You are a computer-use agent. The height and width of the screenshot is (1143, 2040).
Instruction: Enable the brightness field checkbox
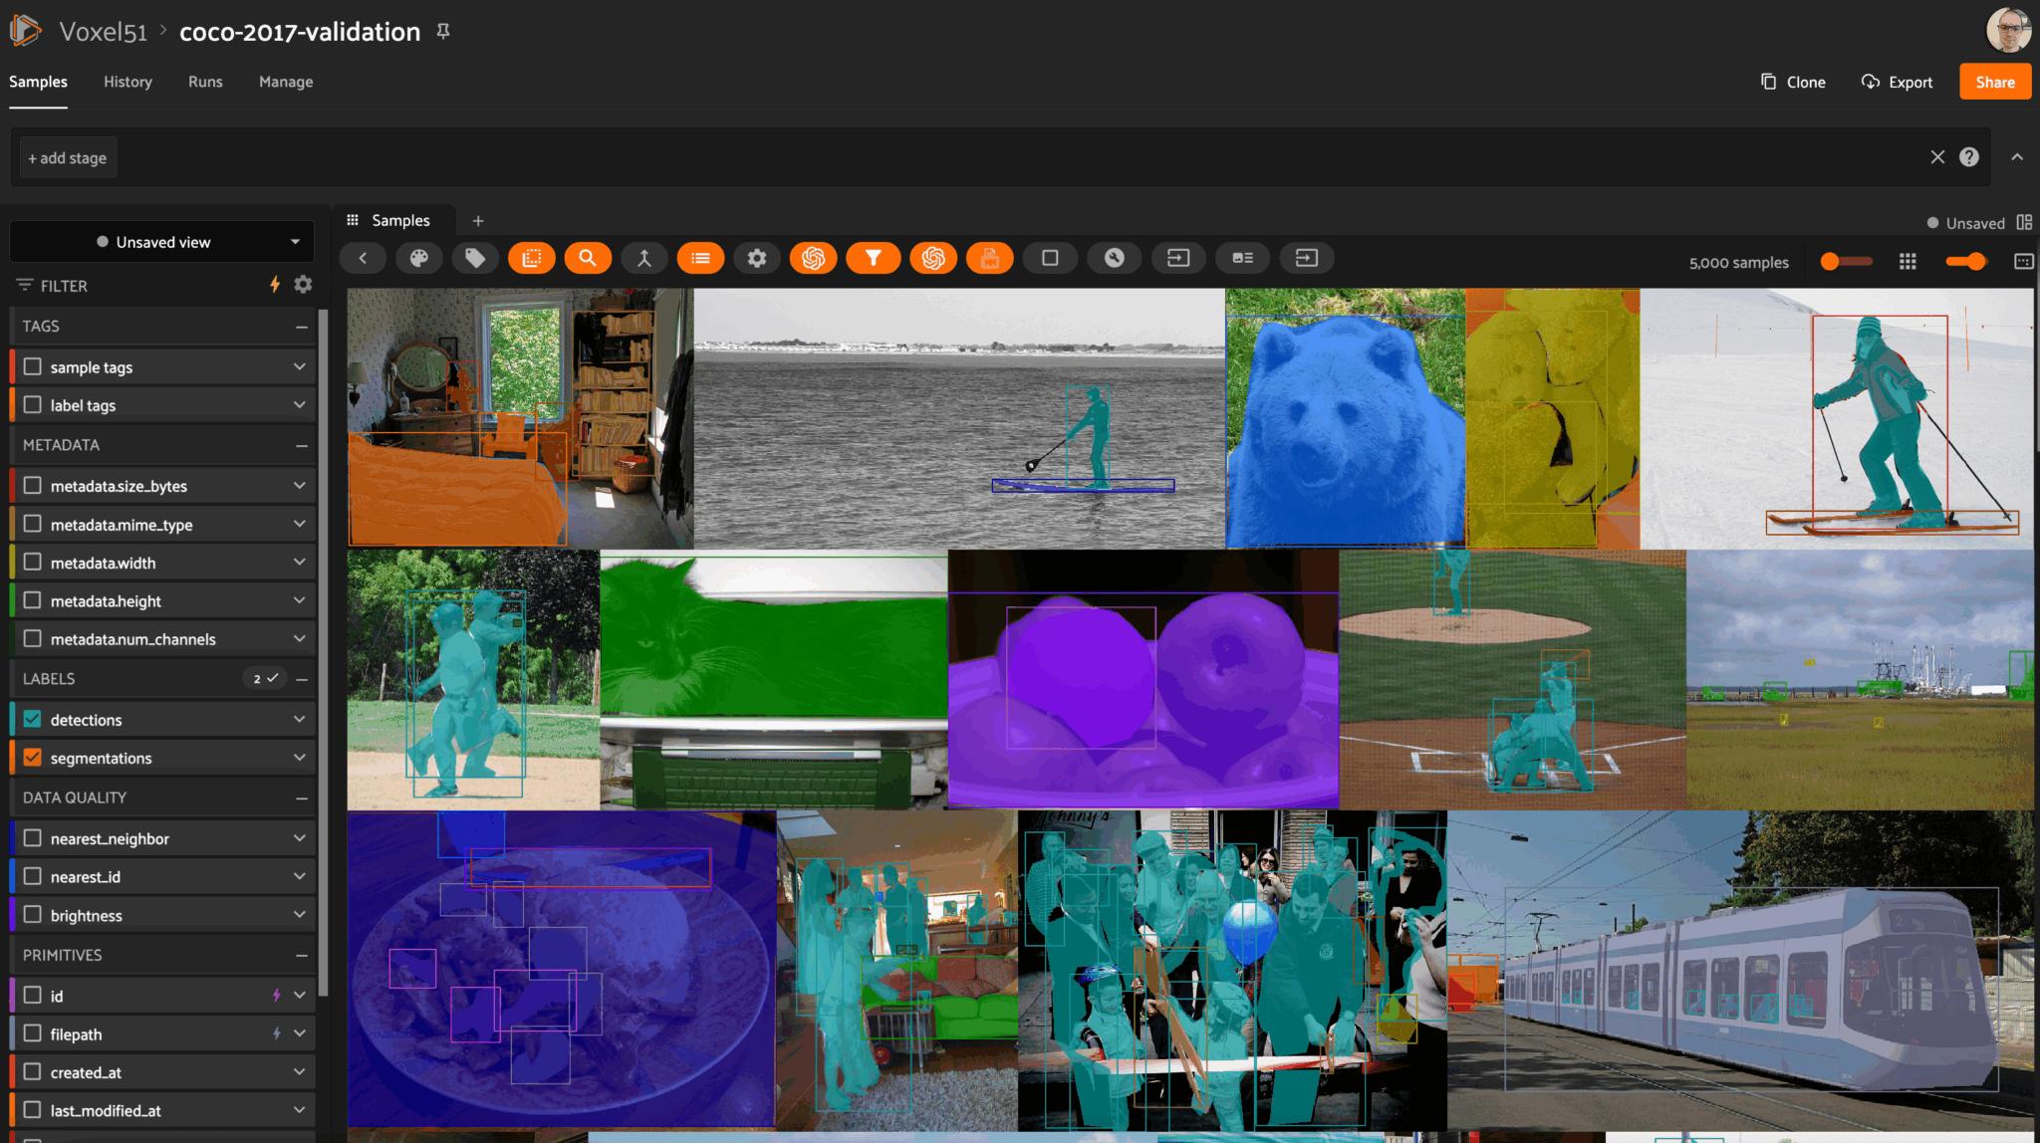click(x=32, y=915)
